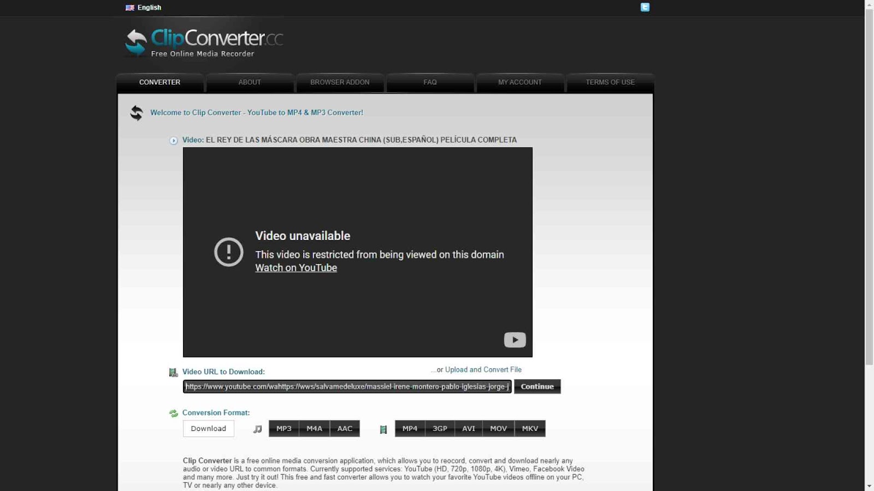Click the Welcome to Clip Converter heading link
This screenshot has width=874, height=491.
click(257, 112)
